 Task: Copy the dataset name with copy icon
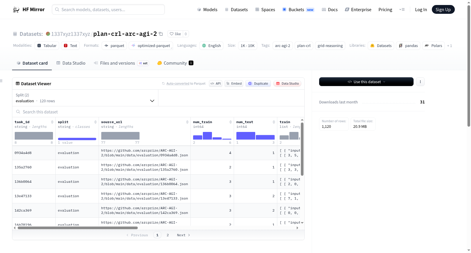161,34
